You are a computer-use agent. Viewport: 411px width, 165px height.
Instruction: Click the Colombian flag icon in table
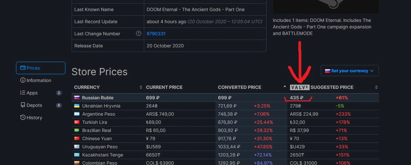[77, 163]
